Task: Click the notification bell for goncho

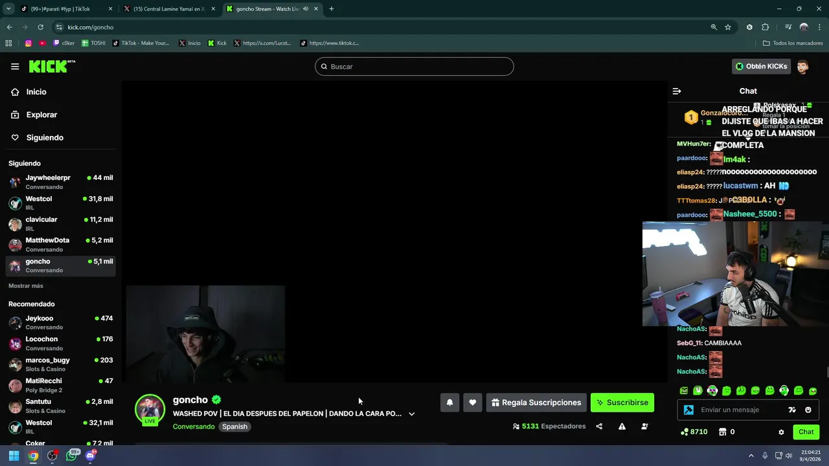Action: pos(450,403)
